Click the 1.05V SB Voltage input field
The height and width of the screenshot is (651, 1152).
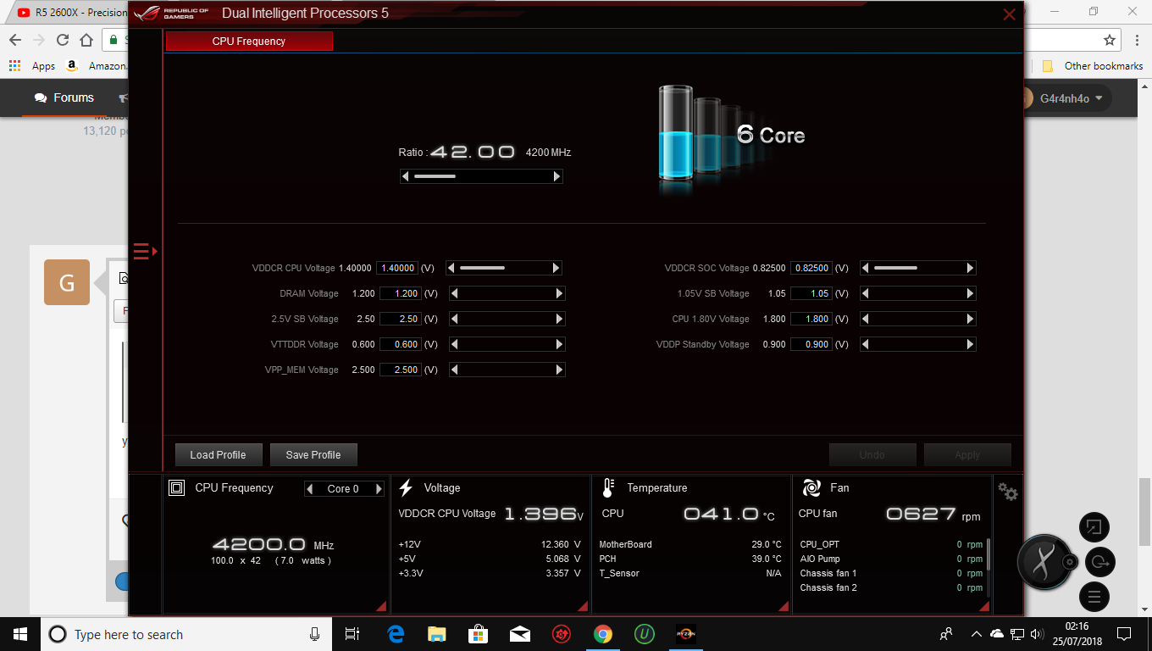pyautogui.click(x=811, y=293)
